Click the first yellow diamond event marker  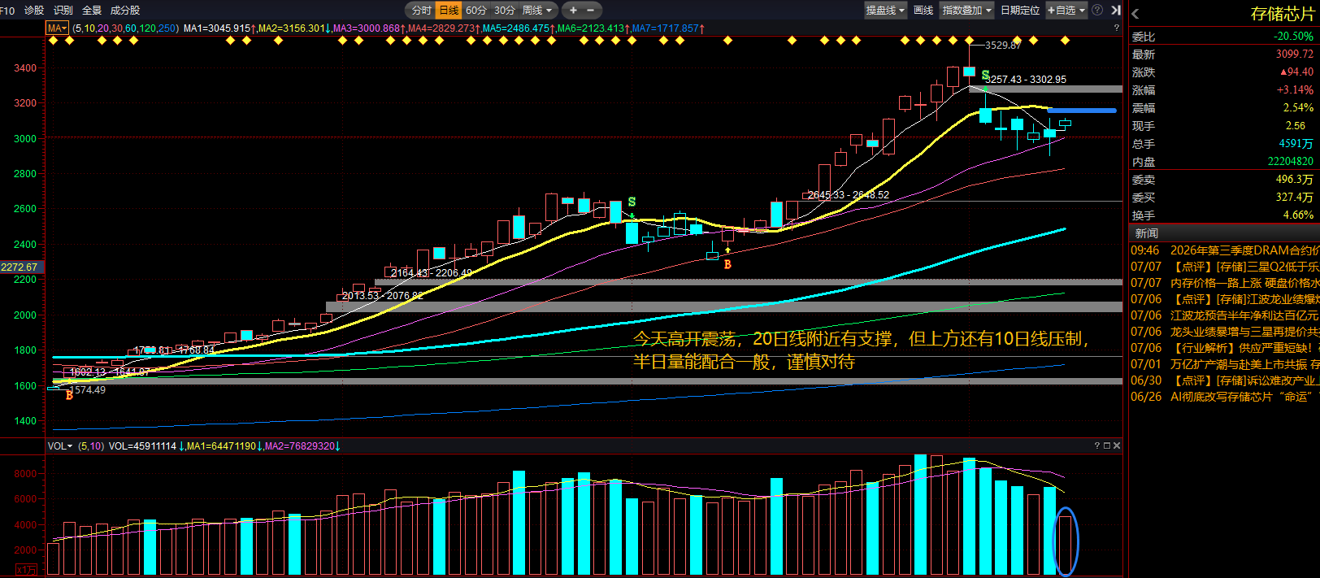click(x=53, y=40)
